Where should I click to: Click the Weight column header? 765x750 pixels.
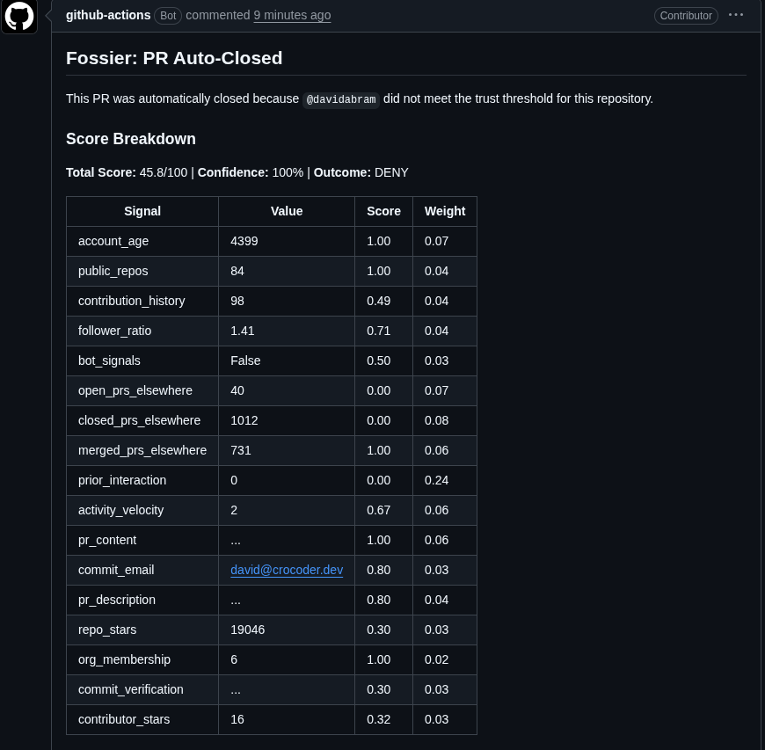[x=444, y=211]
